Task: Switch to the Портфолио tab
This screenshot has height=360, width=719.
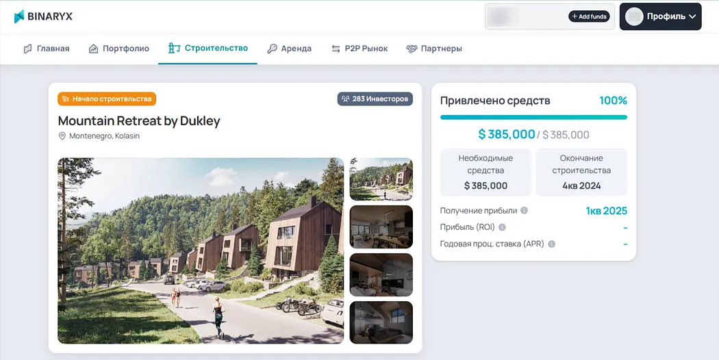Action: [x=118, y=48]
